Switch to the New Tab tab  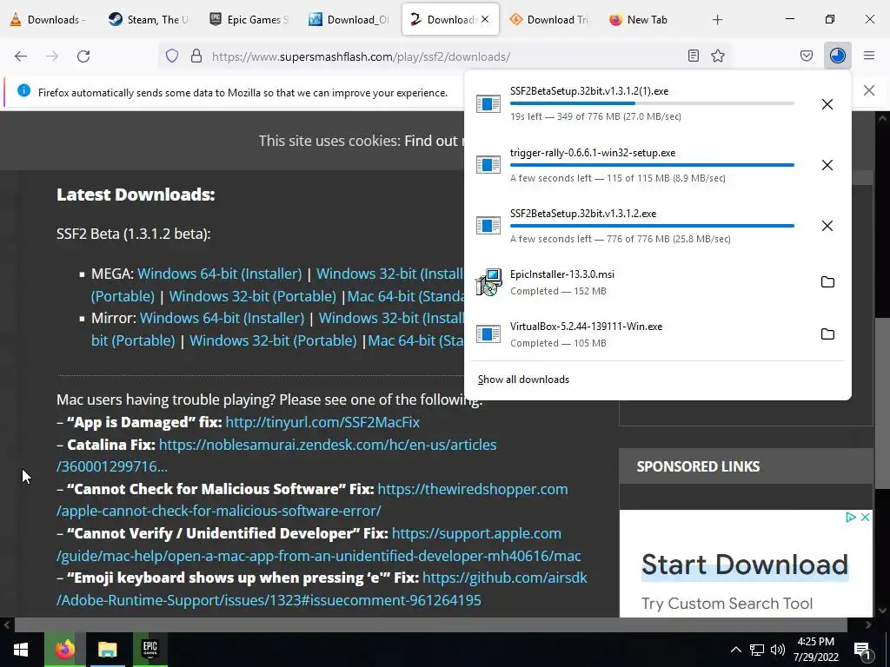click(x=648, y=20)
